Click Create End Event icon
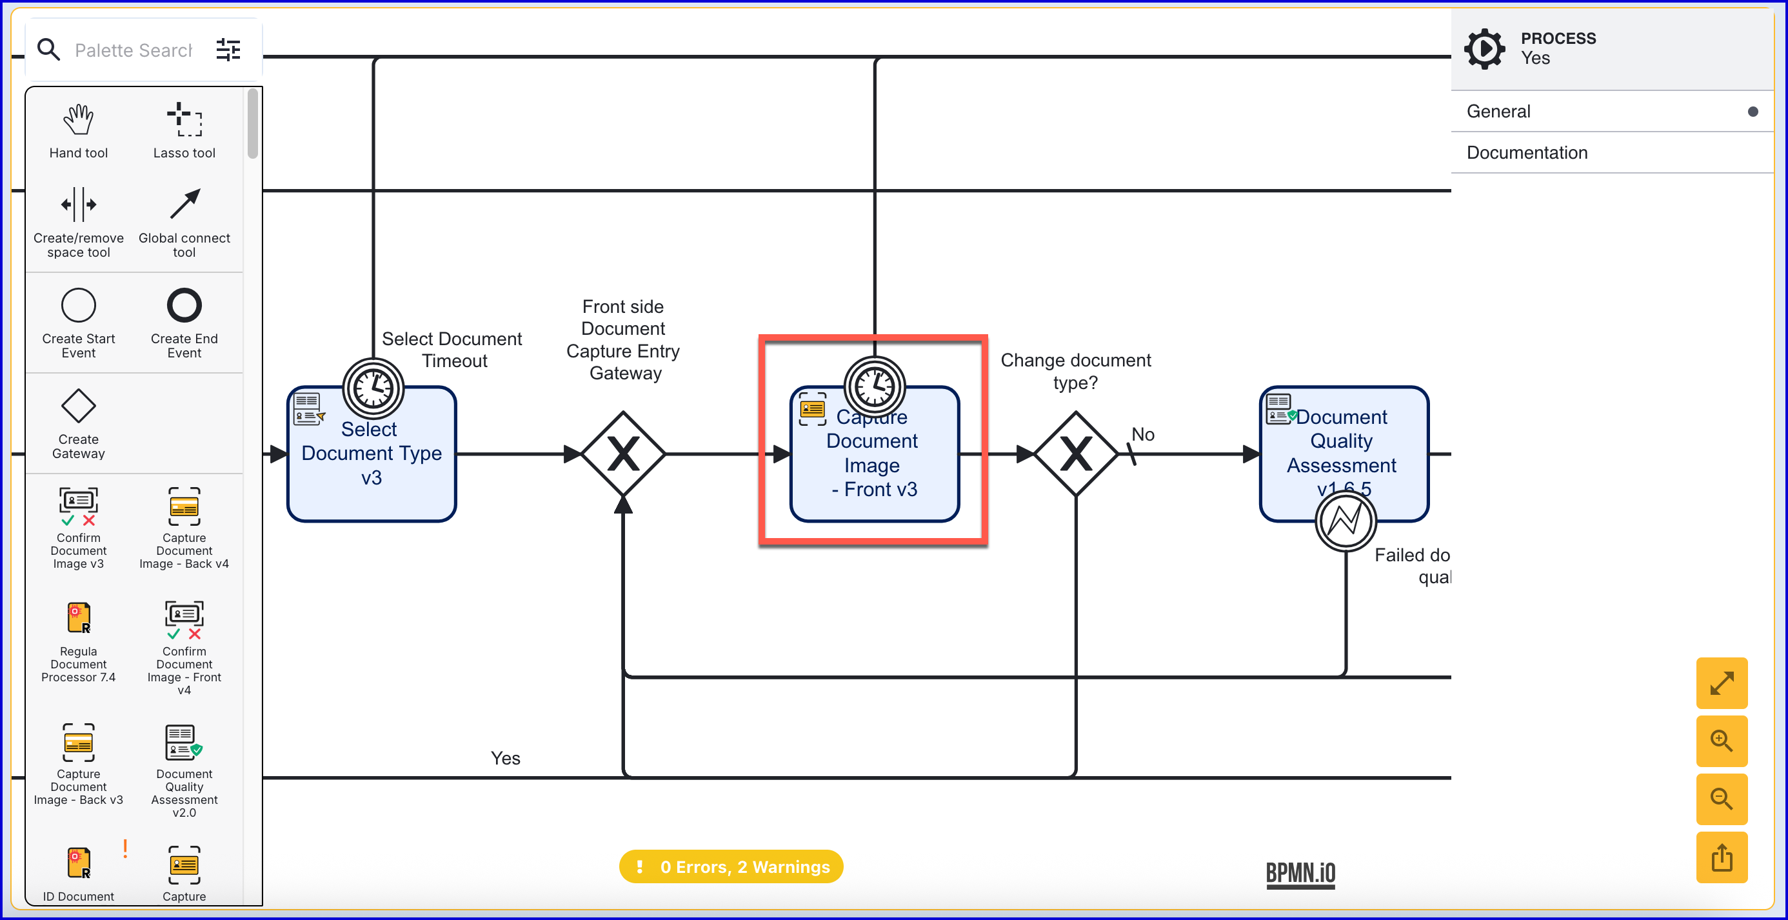 click(184, 306)
